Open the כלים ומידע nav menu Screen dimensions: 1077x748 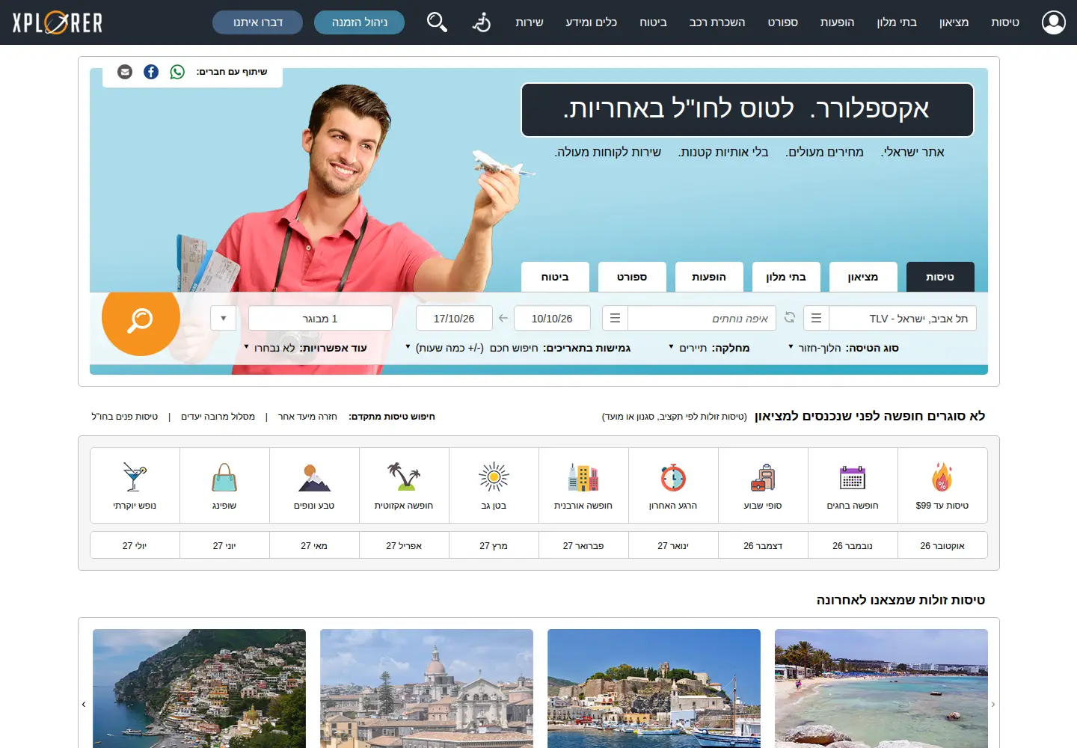(x=592, y=22)
